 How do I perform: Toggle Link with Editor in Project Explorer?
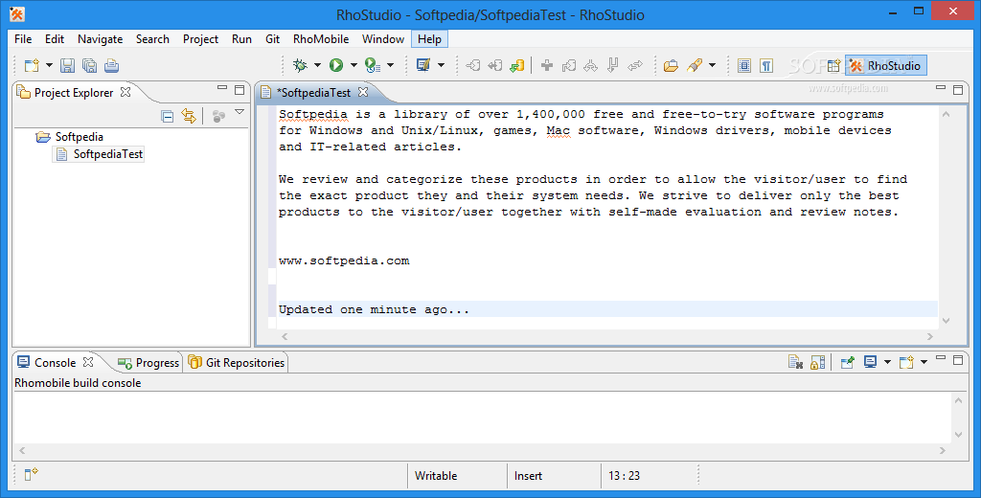189,116
